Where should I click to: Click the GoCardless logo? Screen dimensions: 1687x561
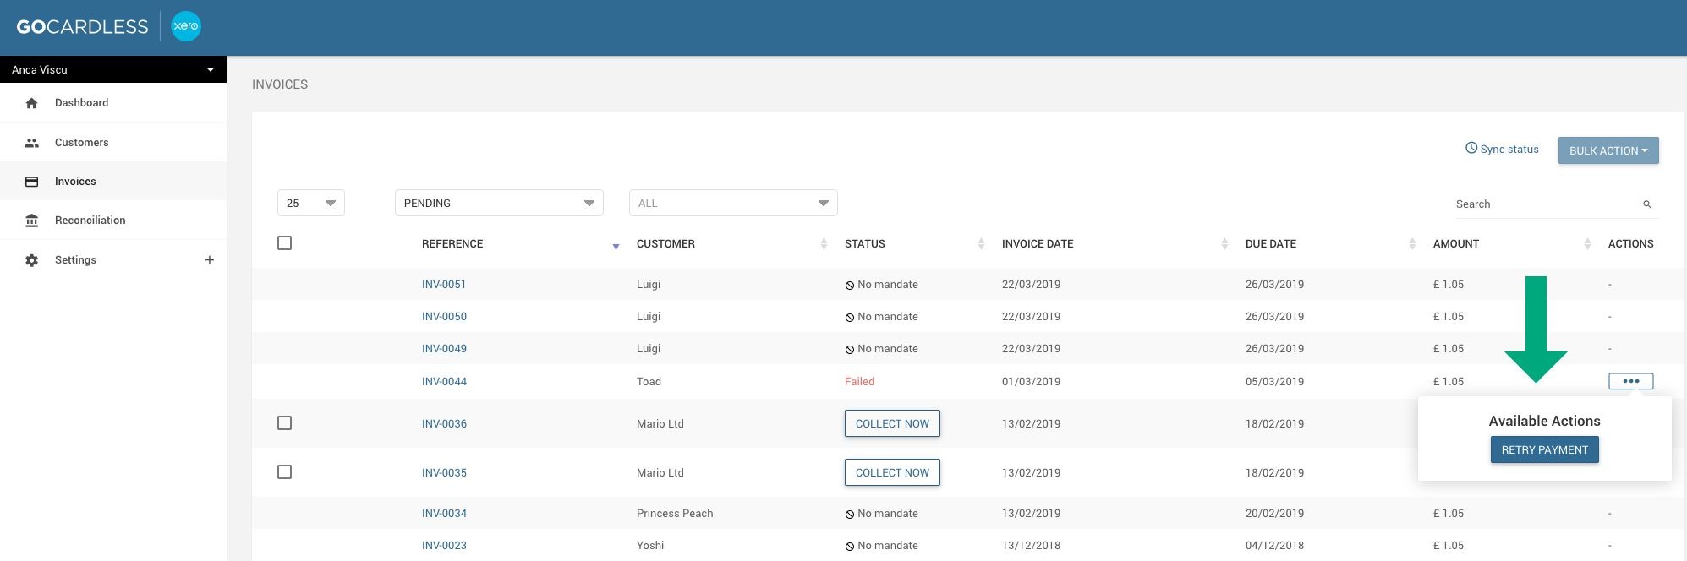point(82,26)
